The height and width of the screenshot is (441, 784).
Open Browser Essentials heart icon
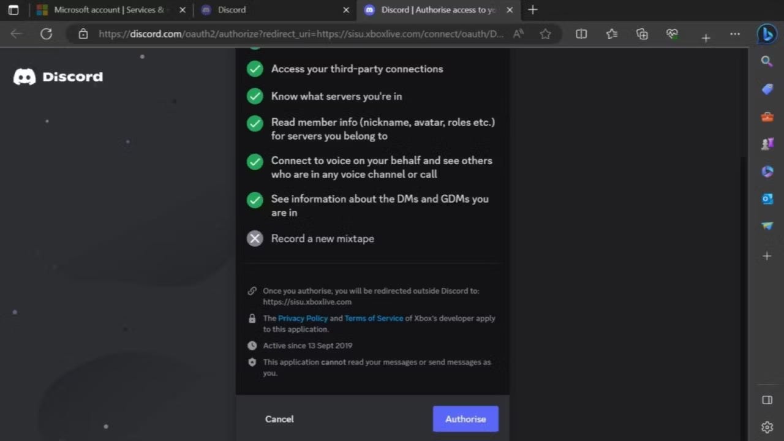tap(672, 34)
